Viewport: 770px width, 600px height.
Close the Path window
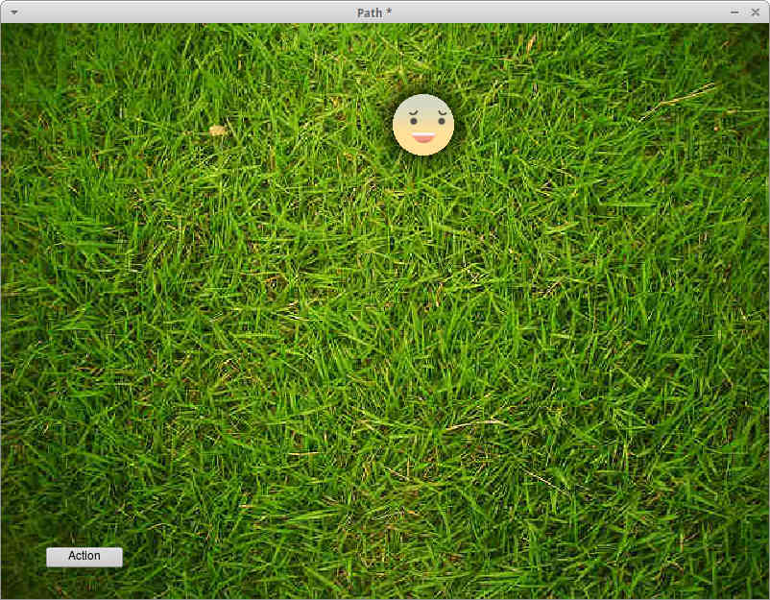coord(755,12)
